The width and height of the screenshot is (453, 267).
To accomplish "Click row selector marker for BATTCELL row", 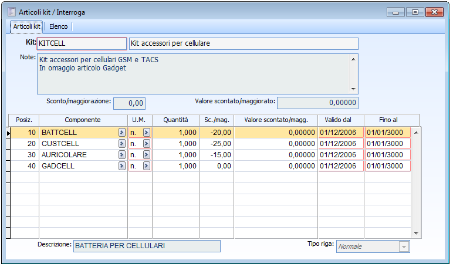I will [x=8, y=133].
